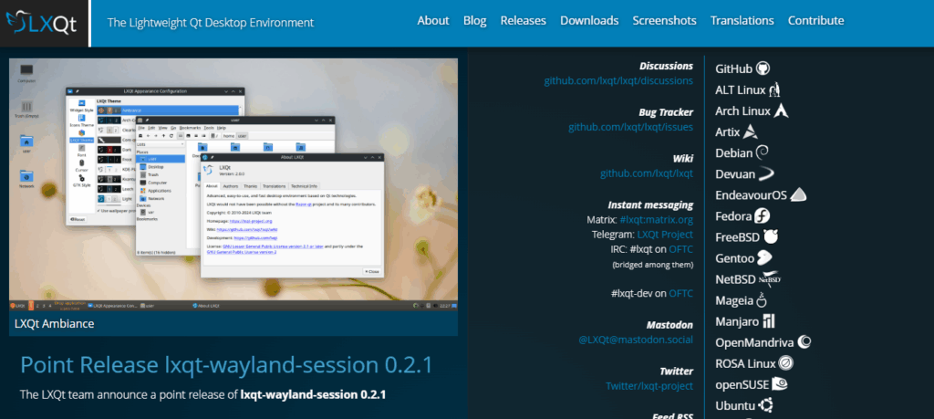Open the #lxqt:matrix.org Matrix link

[657, 220]
